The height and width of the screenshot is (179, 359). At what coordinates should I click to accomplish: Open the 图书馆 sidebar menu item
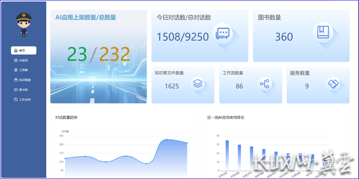(x=21, y=89)
